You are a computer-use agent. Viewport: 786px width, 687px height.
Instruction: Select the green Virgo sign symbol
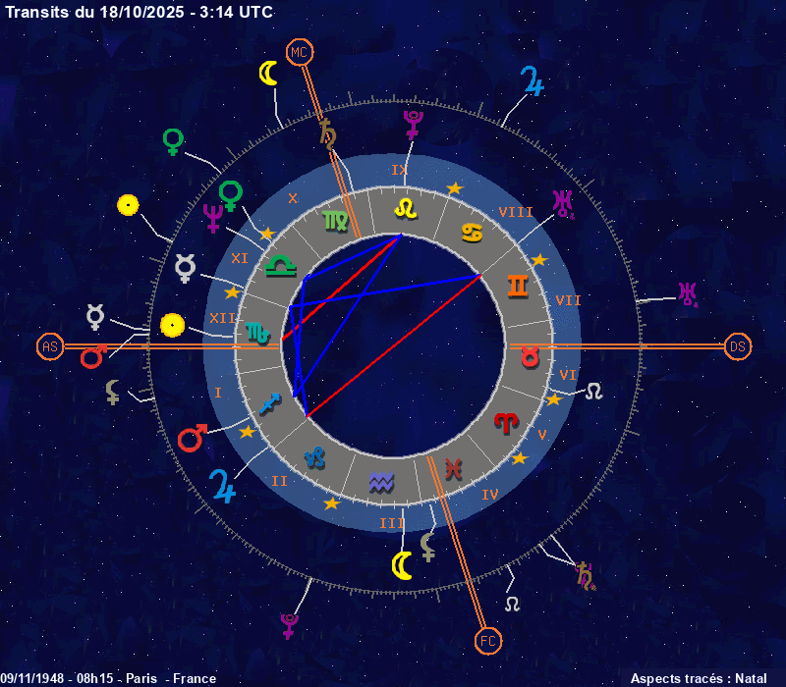tap(335, 221)
